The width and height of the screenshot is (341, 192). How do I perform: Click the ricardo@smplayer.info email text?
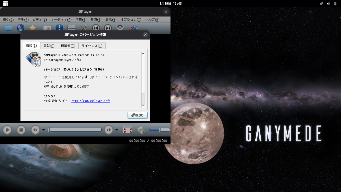point(62,60)
